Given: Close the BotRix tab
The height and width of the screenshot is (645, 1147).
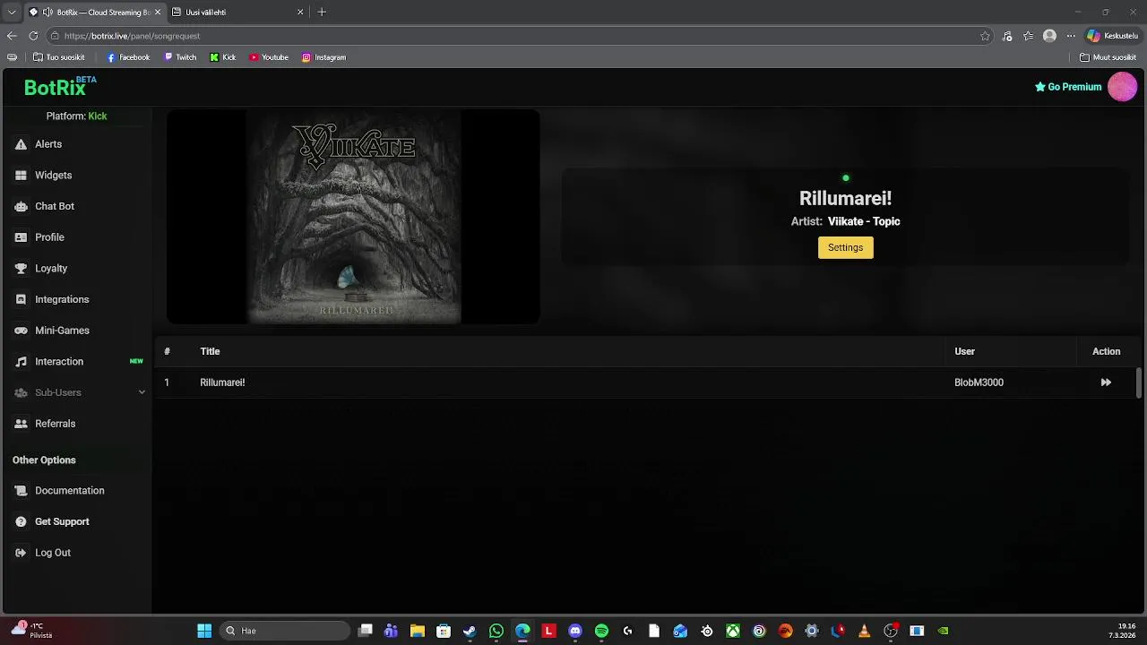Looking at the screenshot, I should pyautogui.click(x=158, y=13).
